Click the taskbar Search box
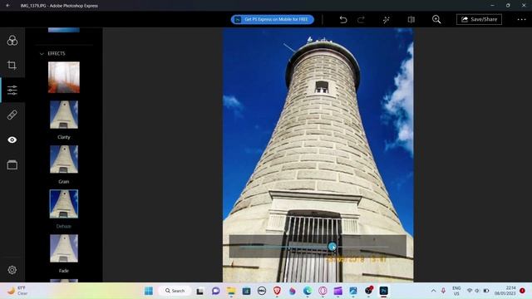 pyautogui.click(x=175, y=291)
